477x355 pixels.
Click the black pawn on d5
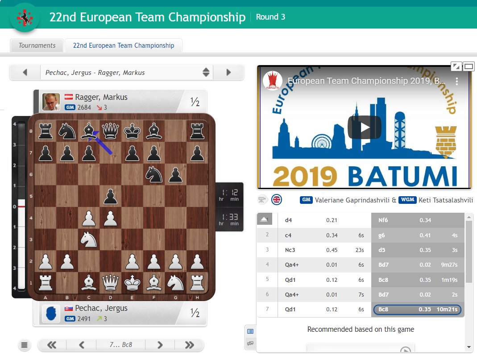pyautogui.click(x=110, y=196)
